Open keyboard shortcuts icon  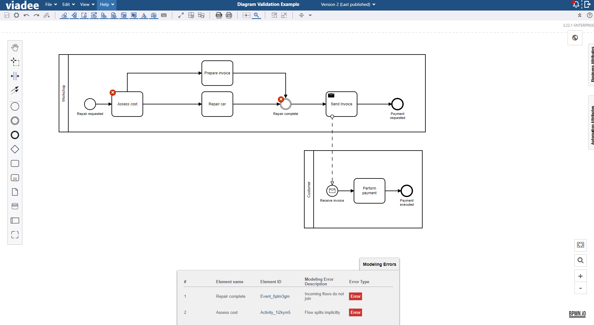click(x=164, y=15)
